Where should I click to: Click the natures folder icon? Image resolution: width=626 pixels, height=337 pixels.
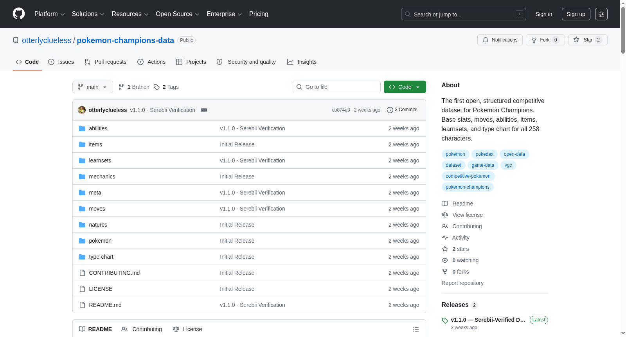coord(82,225)
